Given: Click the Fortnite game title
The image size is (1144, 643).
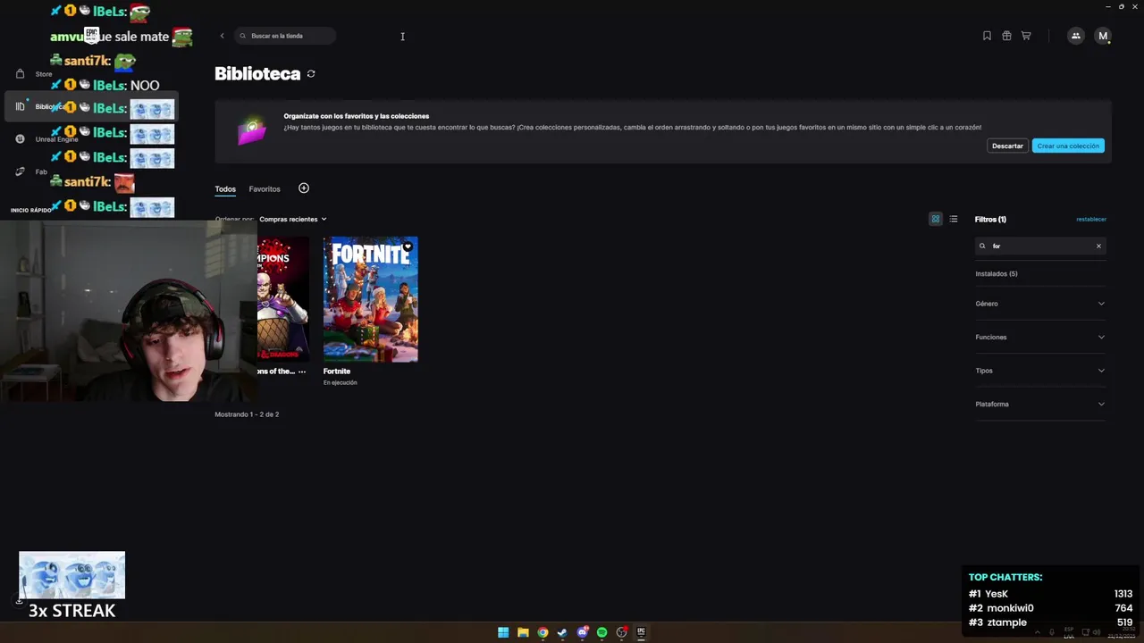Looking at the screenshot, I should [337, 372].
